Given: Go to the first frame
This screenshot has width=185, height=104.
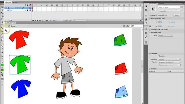Looking at the screenshot, I should coord(33,21).
